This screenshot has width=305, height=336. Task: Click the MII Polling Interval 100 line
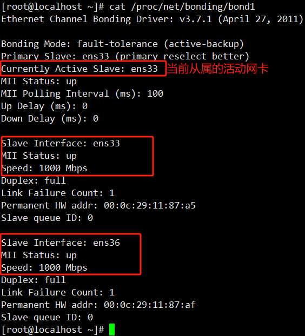pyautogui.click(x=82, y=93)
